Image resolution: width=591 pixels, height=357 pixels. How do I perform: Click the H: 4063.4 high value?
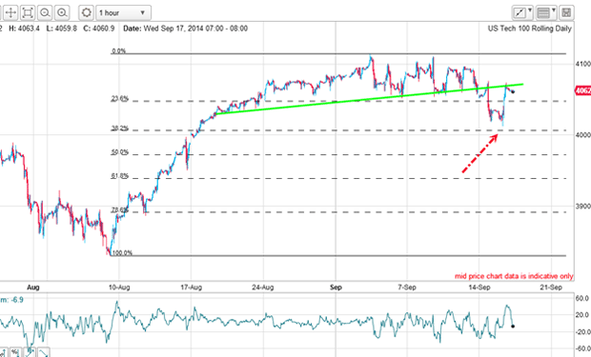click(24, 29)
